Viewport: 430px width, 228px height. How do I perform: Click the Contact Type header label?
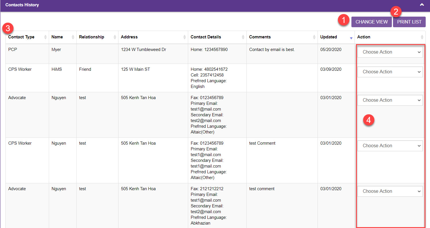point(21,37)
